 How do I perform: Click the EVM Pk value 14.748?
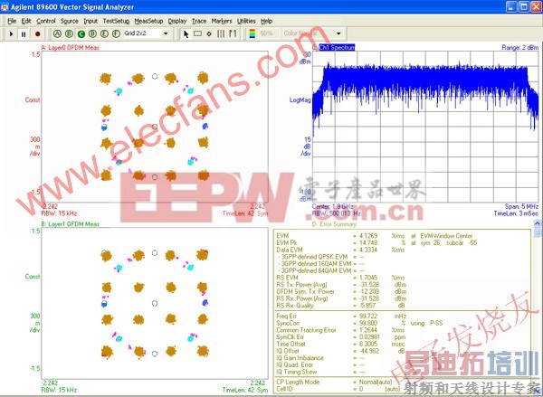[x=368, y=243]
